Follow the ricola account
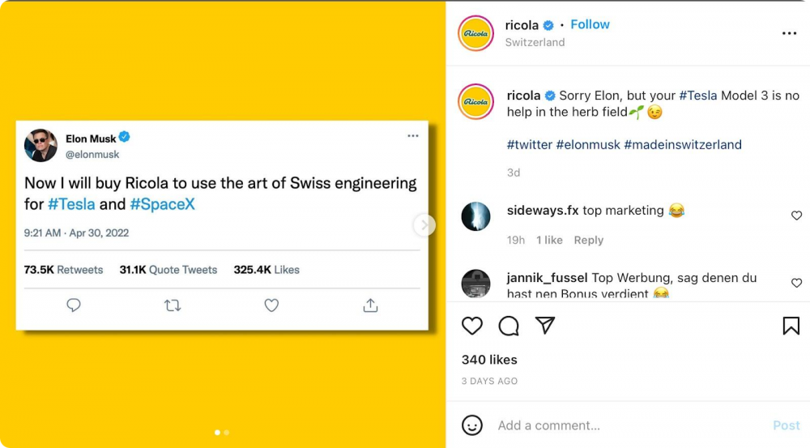Screen dimensions: 810x448 click(590, 24)
